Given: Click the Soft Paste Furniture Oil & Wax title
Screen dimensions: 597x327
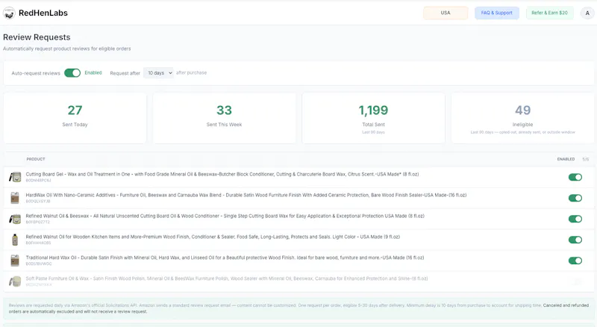Looking at the screenshot, I should (227, 278).
